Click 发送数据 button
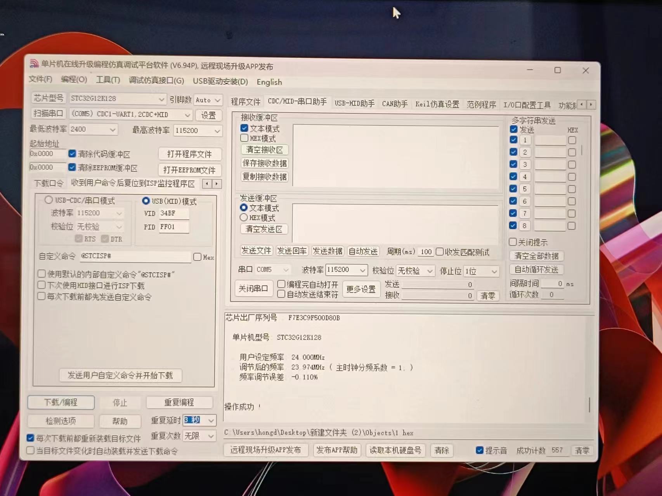 pos(328,251)
